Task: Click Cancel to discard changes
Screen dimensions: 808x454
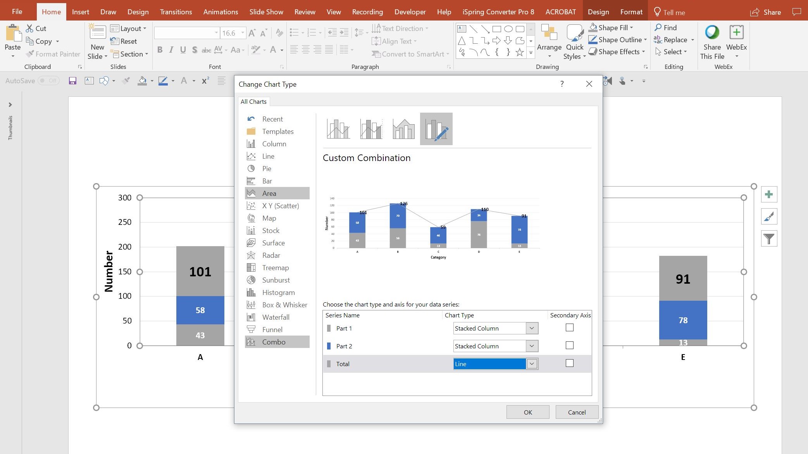Action: coord(577,412)
